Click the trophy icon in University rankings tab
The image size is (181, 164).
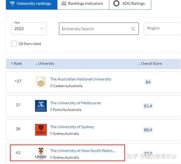pyautogui.click(x=12, y=3)
